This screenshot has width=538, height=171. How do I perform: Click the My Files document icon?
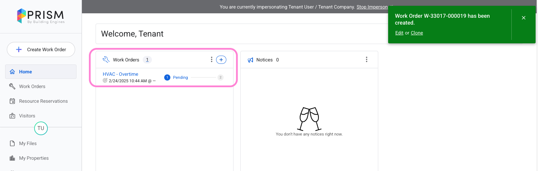(12, 143)
